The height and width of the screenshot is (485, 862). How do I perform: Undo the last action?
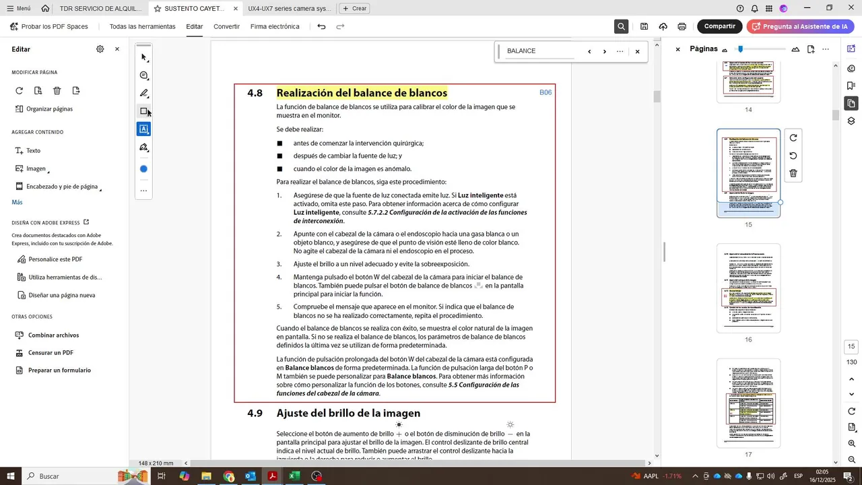[x=322, y=27]
